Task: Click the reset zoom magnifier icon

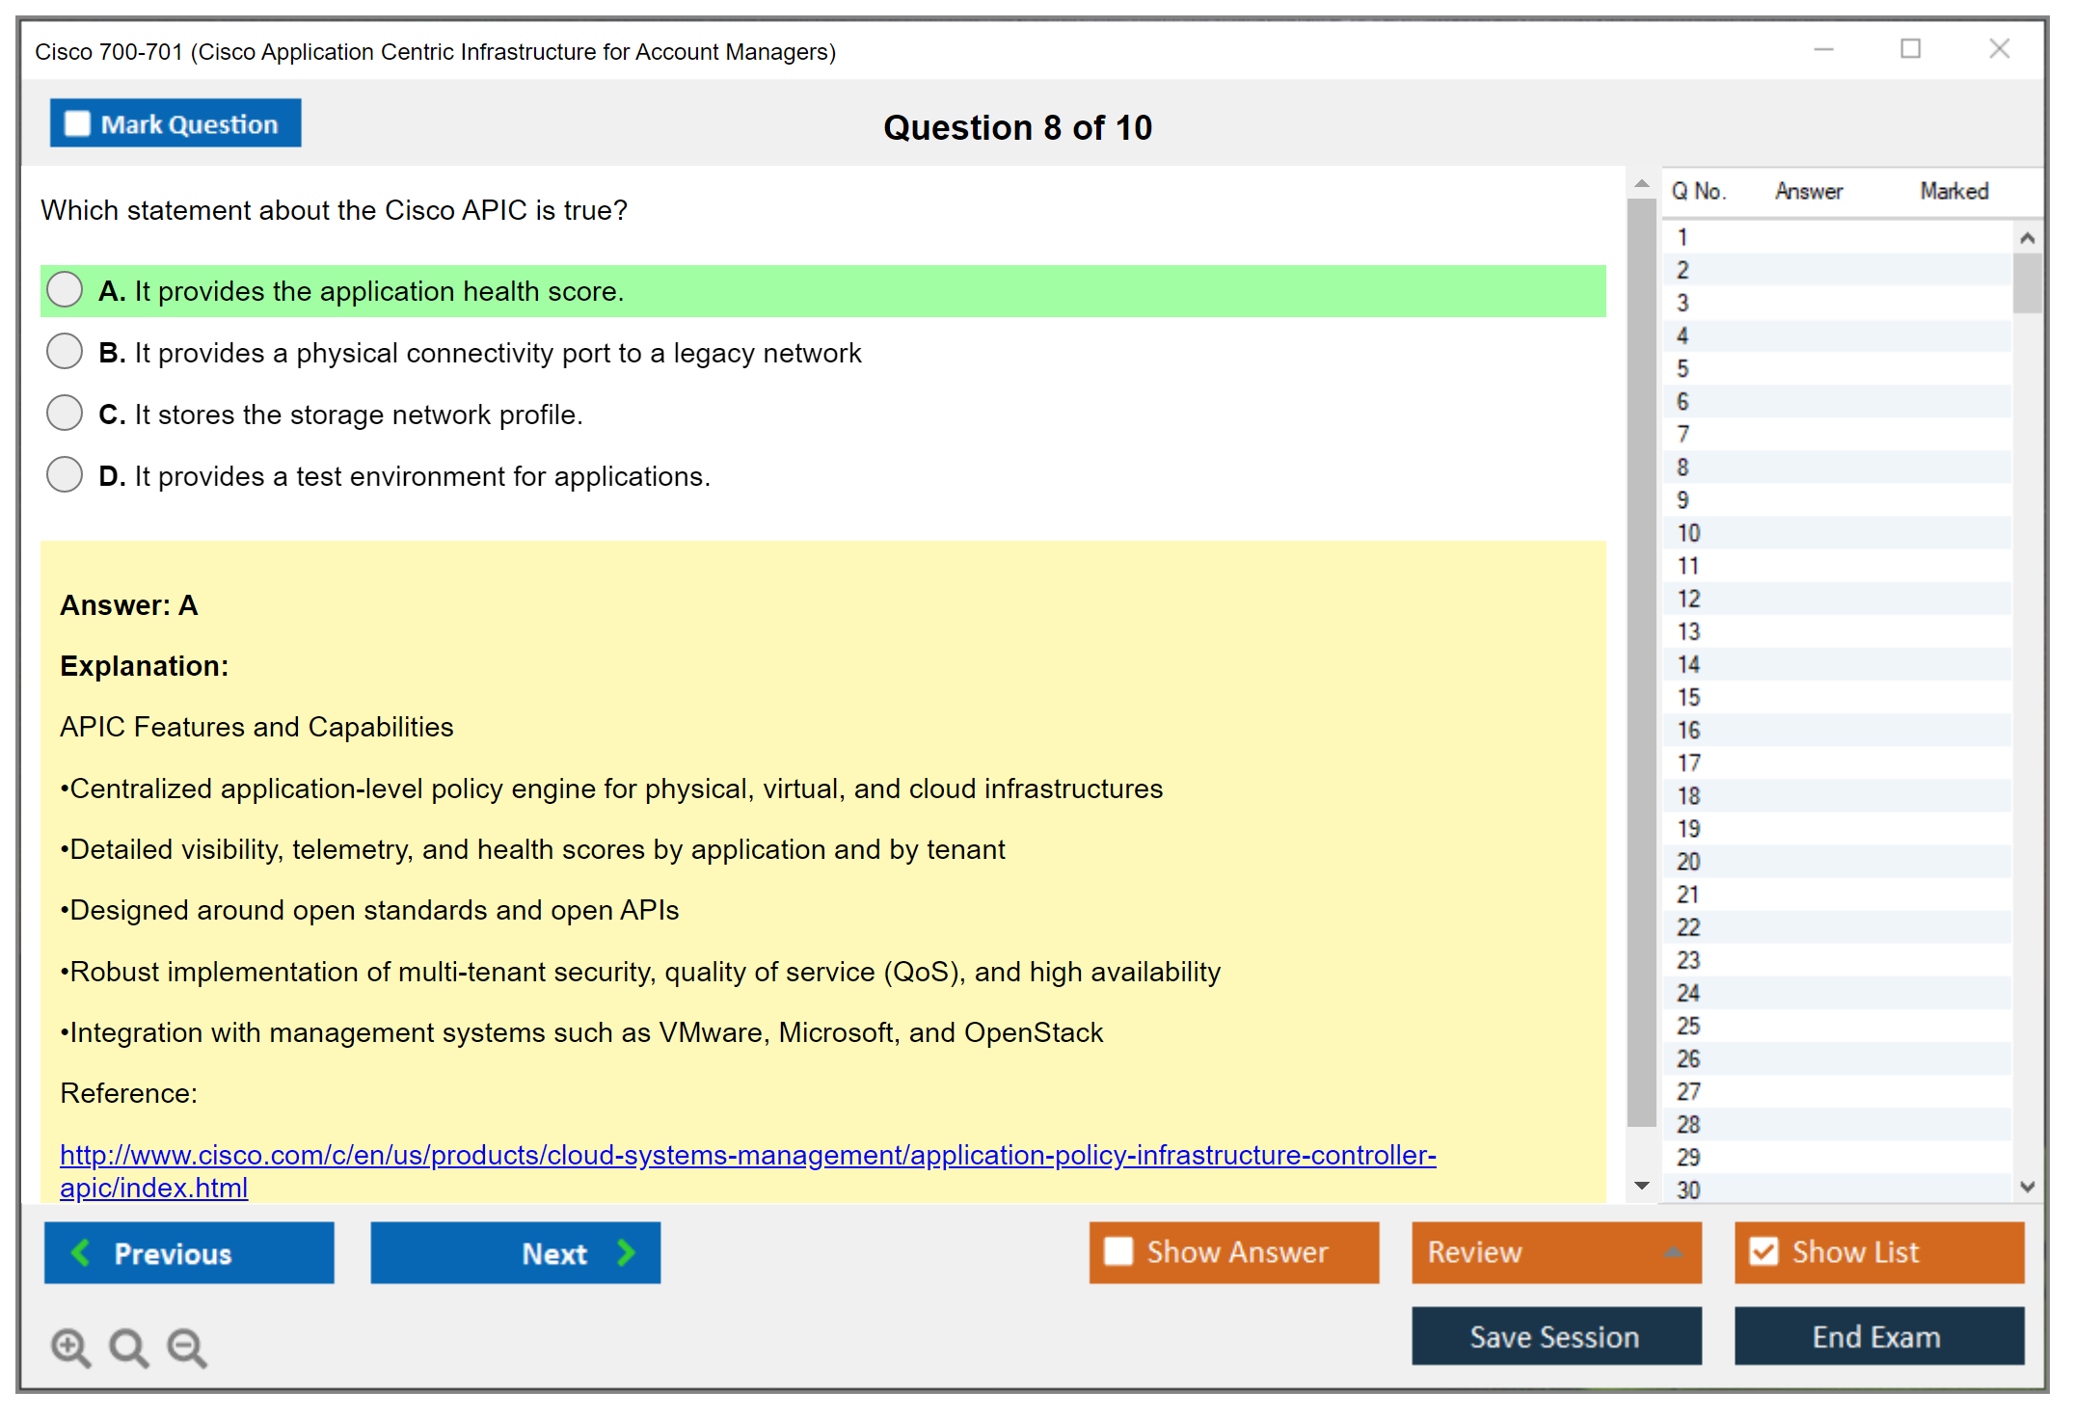Action: point(128,1347)
